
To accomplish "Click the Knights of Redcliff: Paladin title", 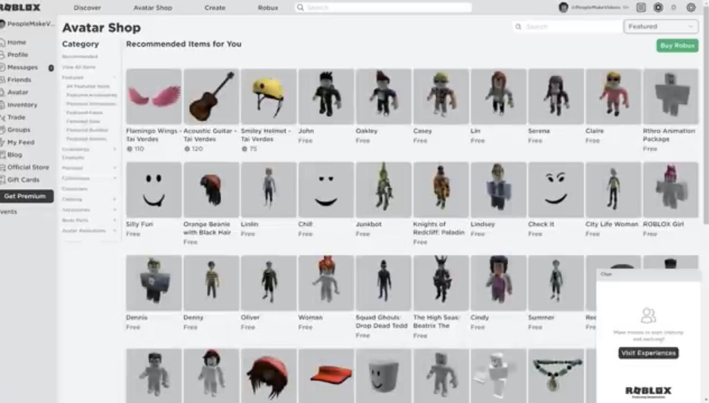I will coord(439,228).
